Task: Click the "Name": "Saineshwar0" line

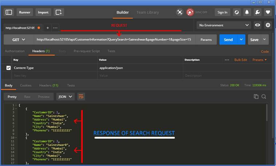Action: [x=51, y=145]
